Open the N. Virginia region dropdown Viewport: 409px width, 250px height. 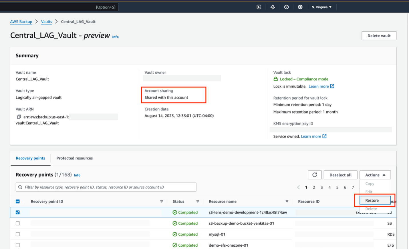click(x=321, y=7)
